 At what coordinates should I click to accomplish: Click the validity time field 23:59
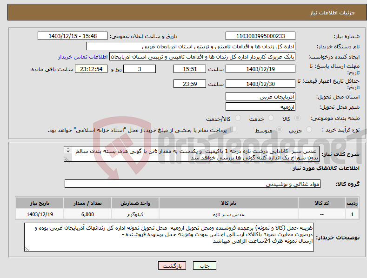pyautogui.click(x=190, y=84)
